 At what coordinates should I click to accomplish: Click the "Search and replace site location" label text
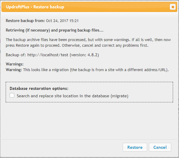(x=63, y=96)
